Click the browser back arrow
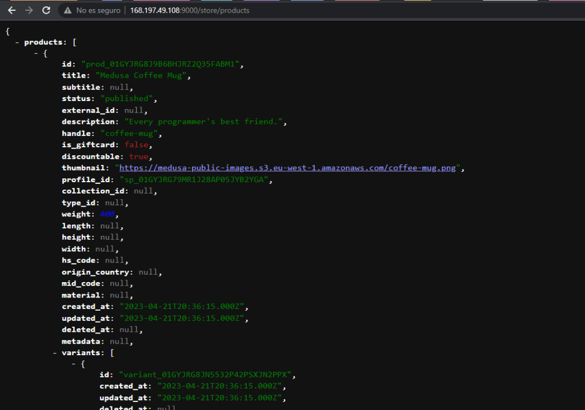The image size is (585, 410). [x=11, y=10]
